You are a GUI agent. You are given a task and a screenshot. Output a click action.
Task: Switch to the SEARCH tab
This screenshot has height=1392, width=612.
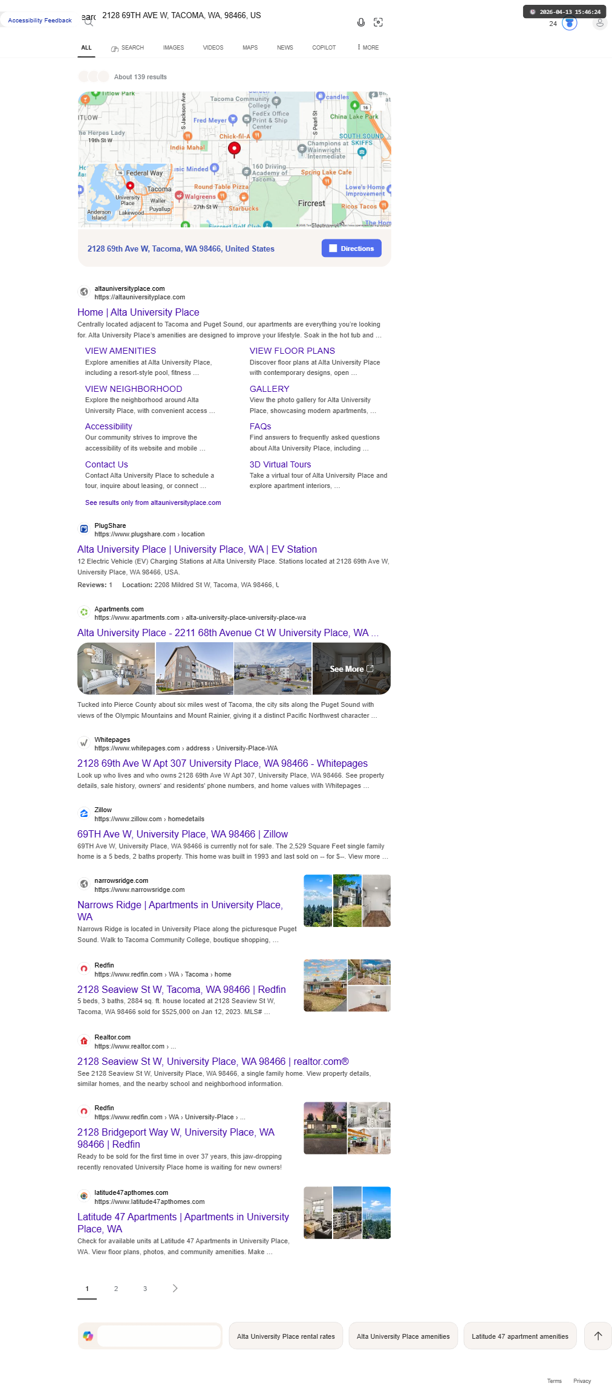click(128, 48)
